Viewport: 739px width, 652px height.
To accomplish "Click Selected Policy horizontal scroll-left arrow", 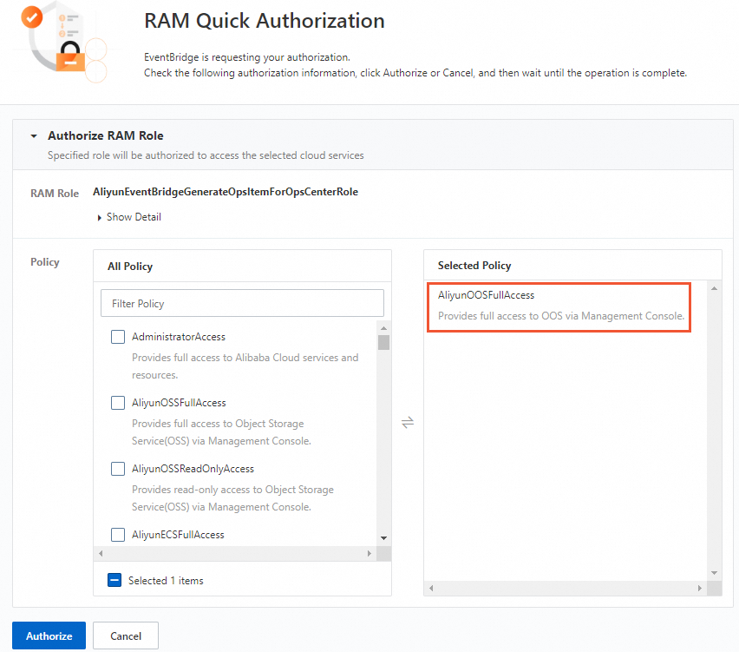I will click(431, 588).
